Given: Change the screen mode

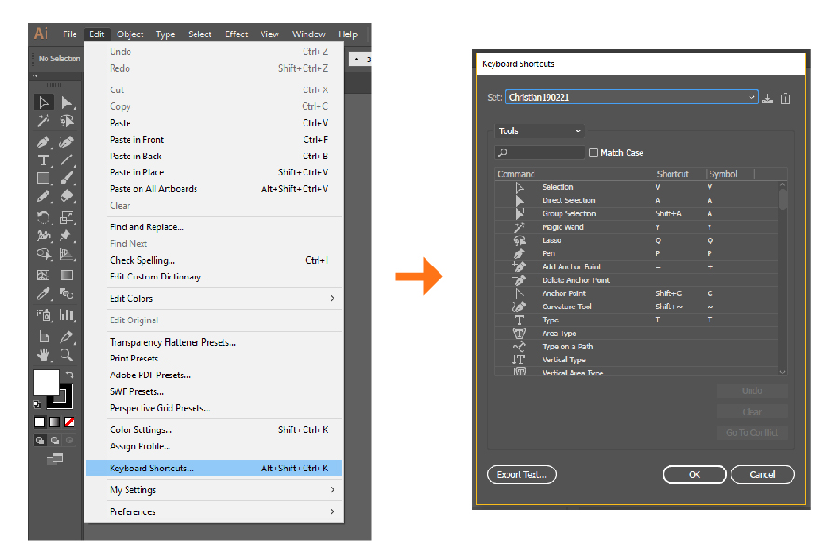Looking at the screenshot, I should (x=55, y=459).
